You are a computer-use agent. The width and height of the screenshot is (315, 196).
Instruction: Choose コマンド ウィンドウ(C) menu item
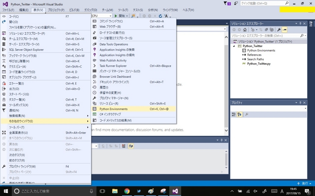click(x=134, y=21)
